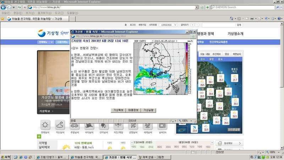The width and height of the screenshot is (284, 160).
Task: Click the IE Back navigation button
Action: (3, 7)
